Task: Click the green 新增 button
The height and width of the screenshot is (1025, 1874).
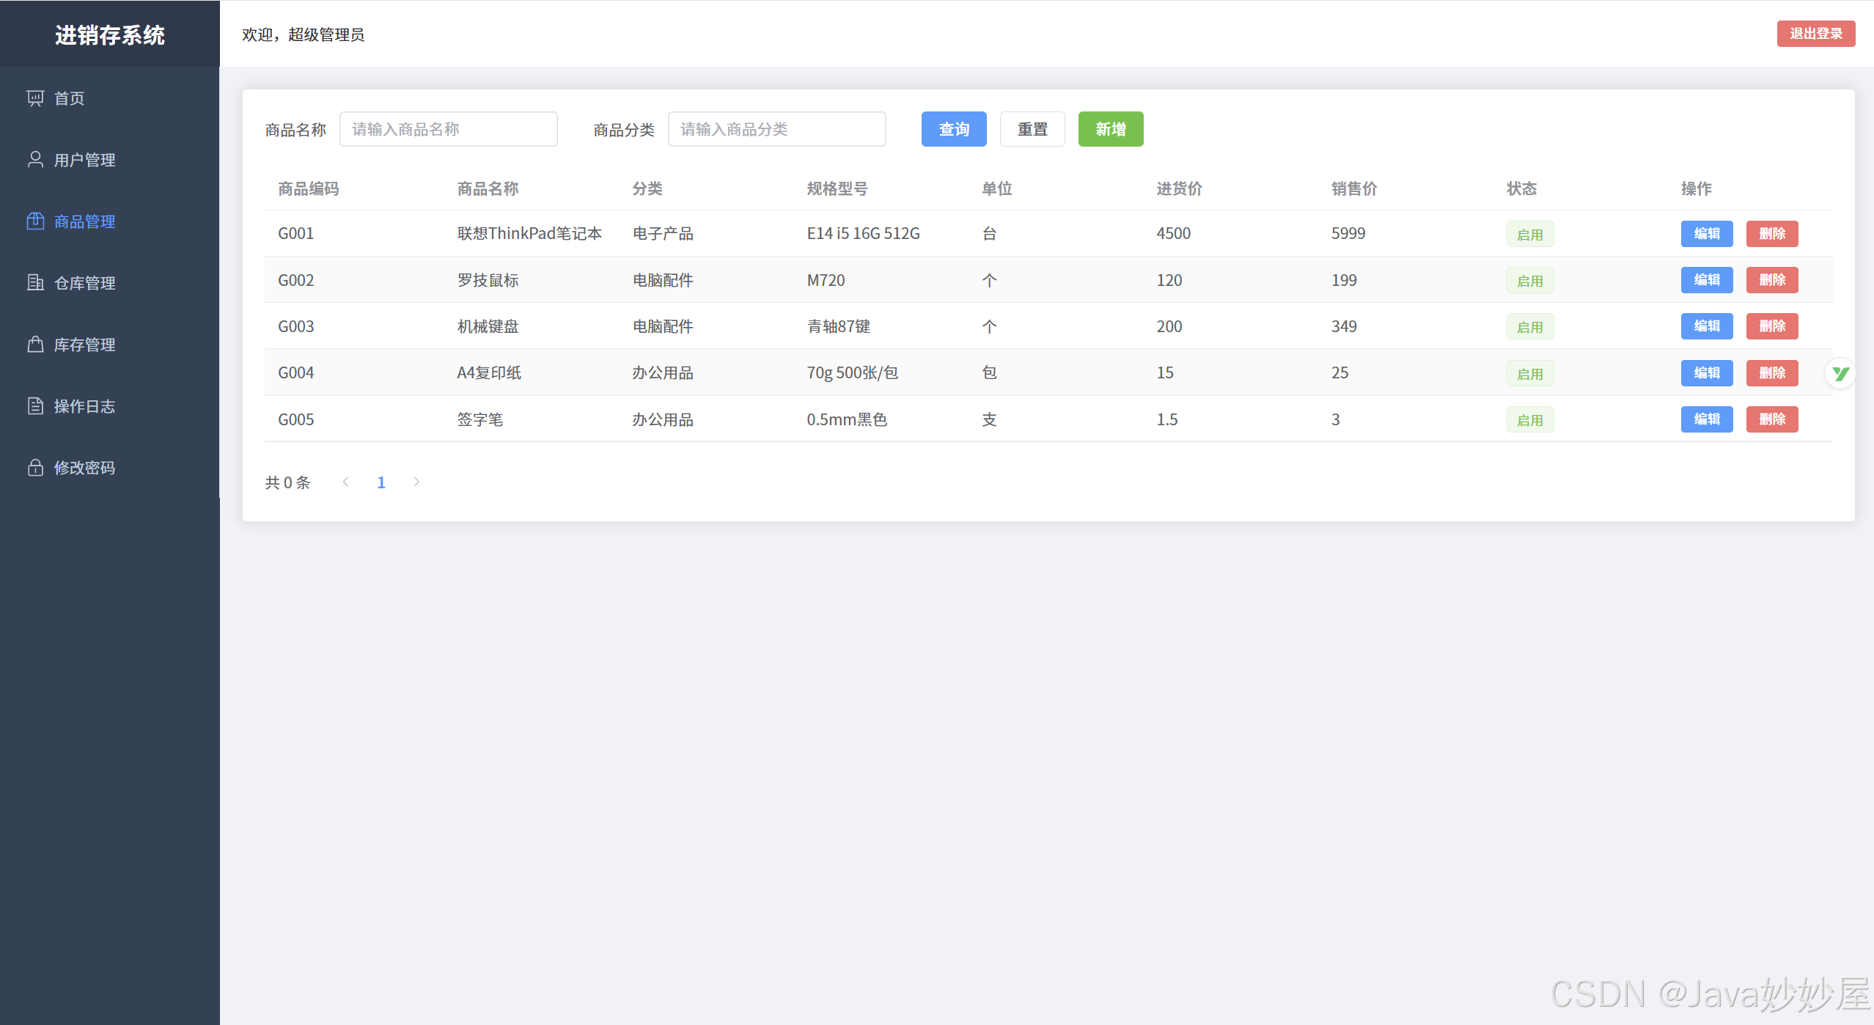Action: [1111, 129]
